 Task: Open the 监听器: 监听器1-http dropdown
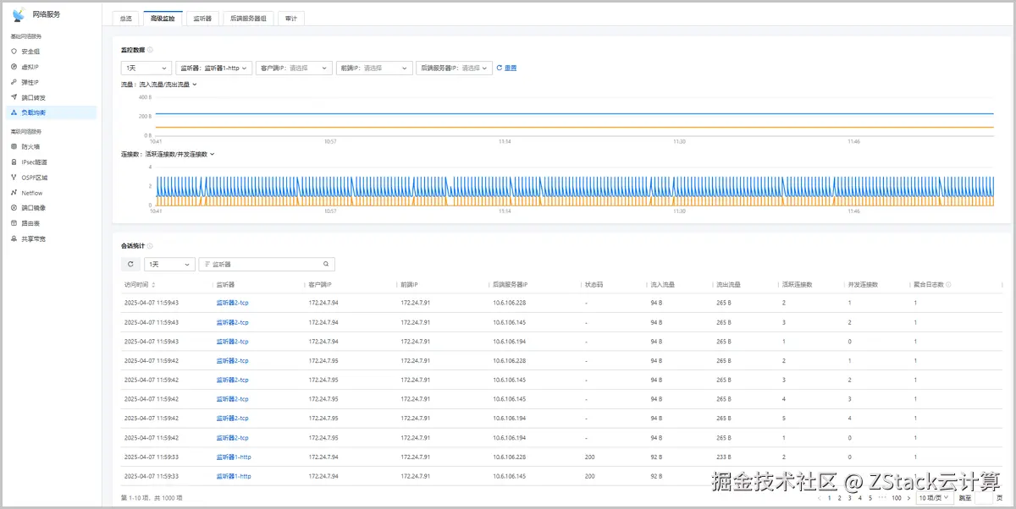pyautogui.click(x=213, y=68)
